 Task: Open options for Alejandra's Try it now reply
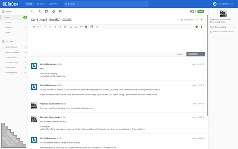[203, 104]
